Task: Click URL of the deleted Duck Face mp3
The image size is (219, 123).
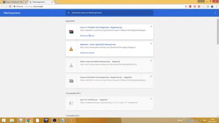Action: [x=108, y=65]
